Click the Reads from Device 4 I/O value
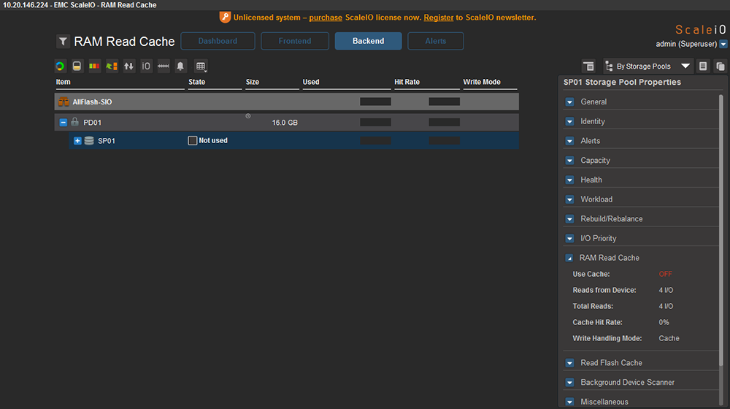This screenshot has width=730, height=409. [666, 290]
